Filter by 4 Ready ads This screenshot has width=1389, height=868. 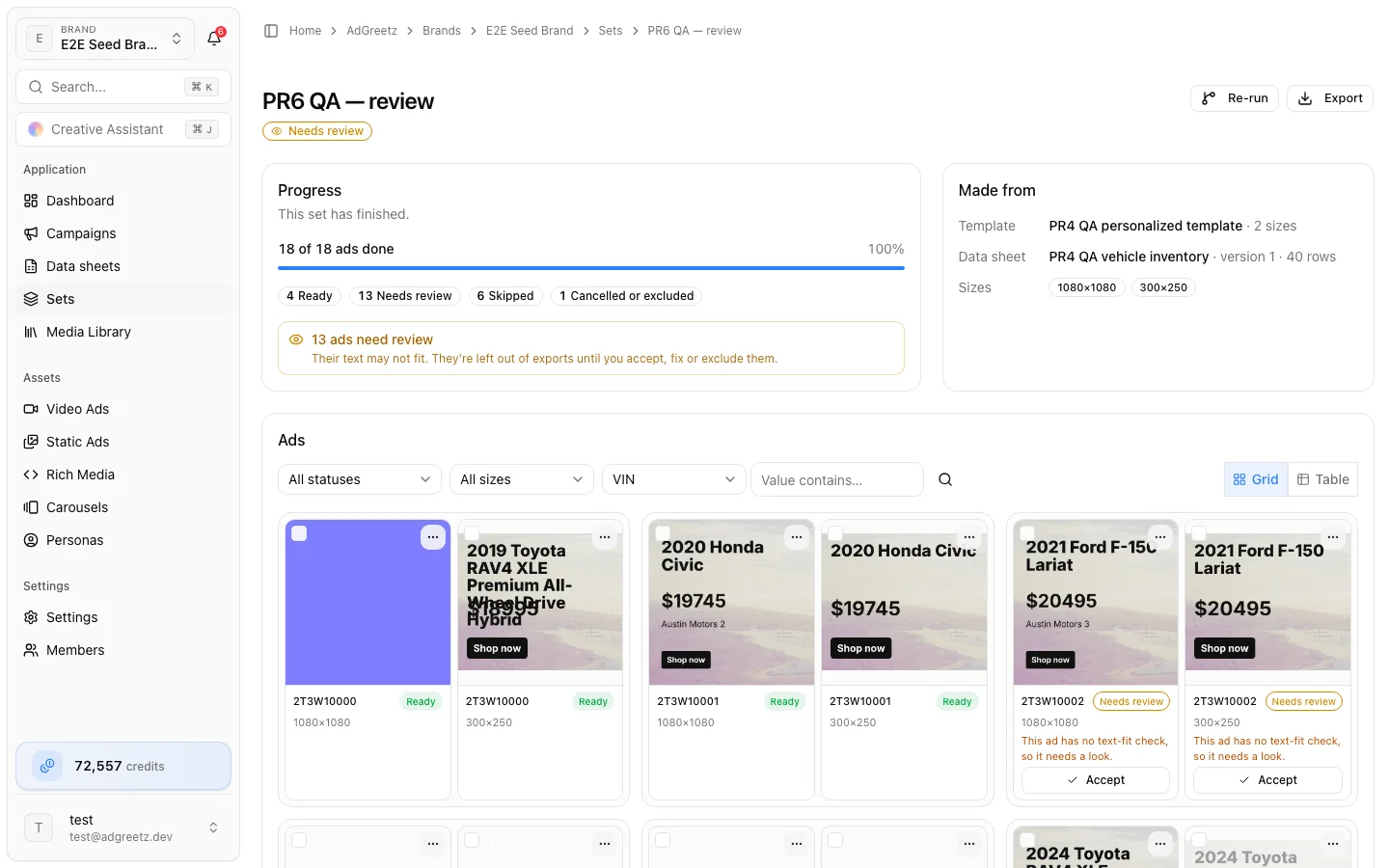[310, 296]
